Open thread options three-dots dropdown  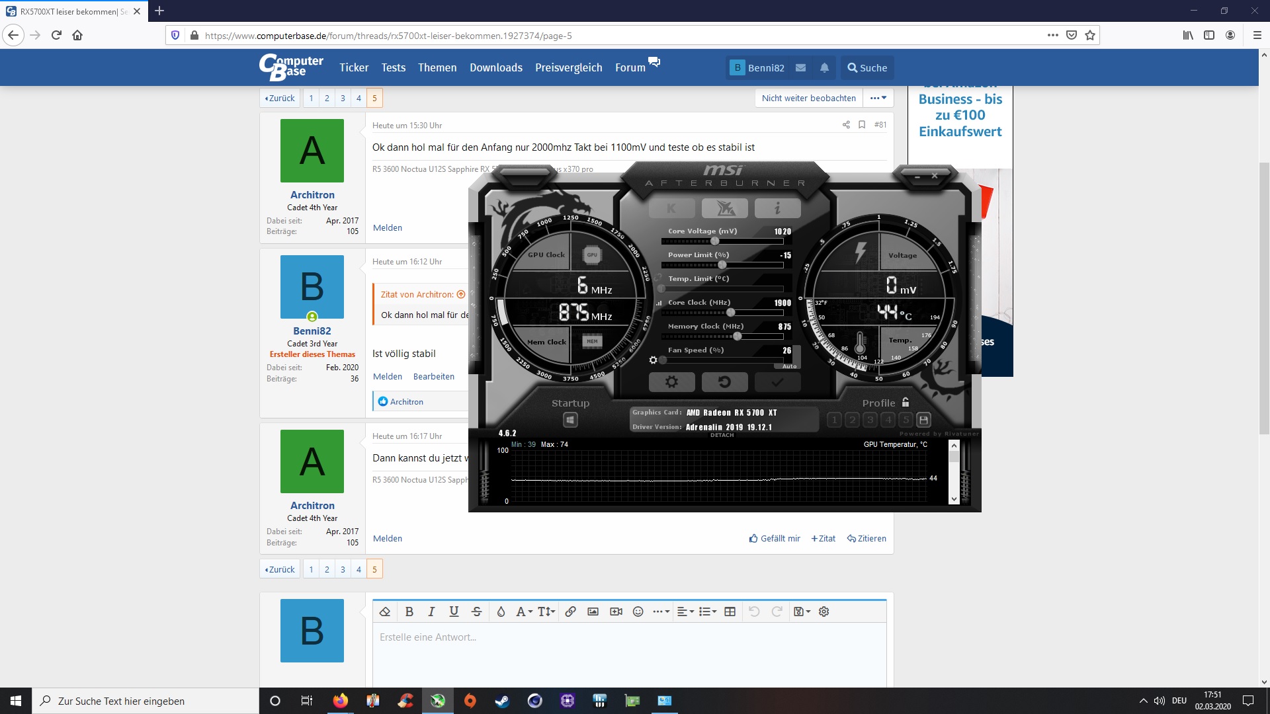(878, 98)
